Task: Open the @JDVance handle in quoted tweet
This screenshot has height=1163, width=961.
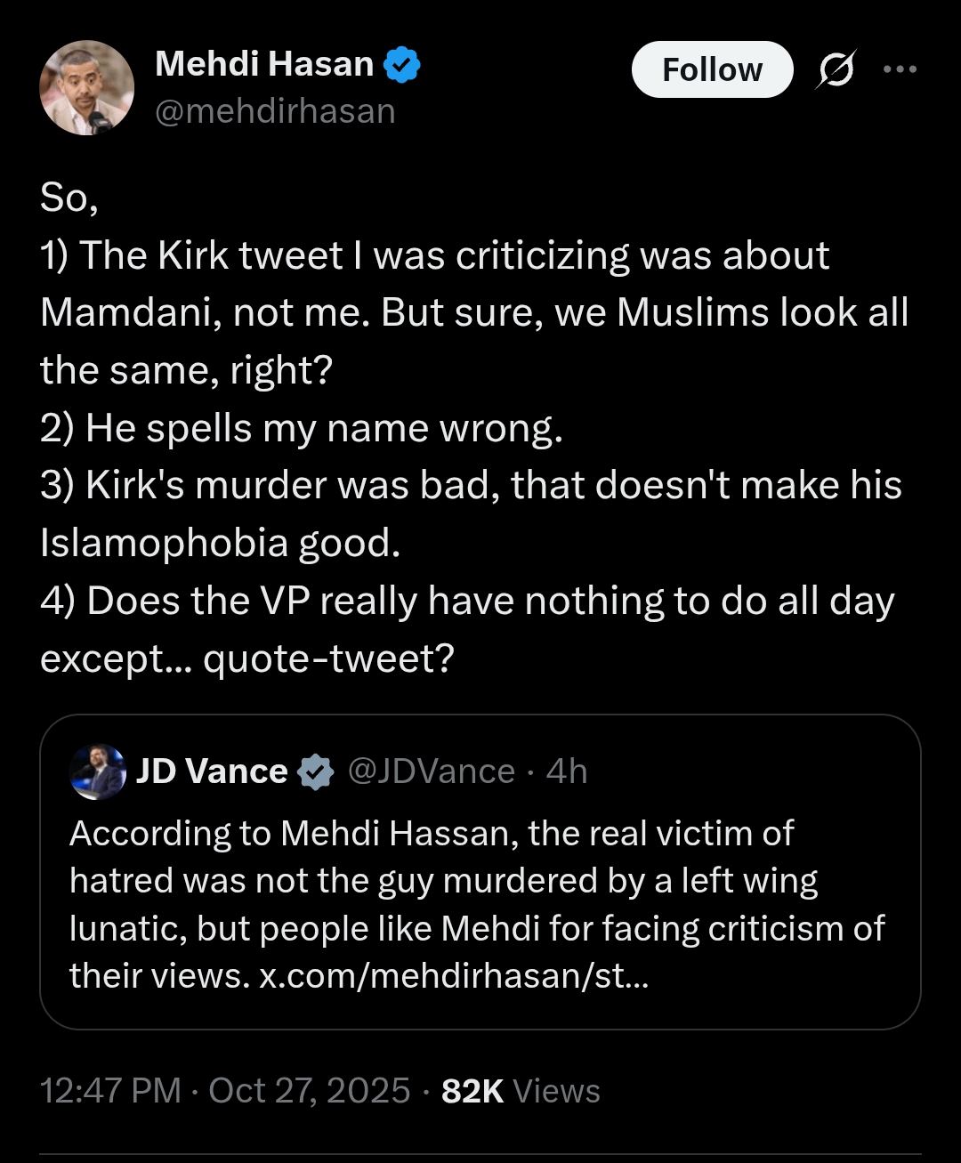Action: [x=432, y=771]
